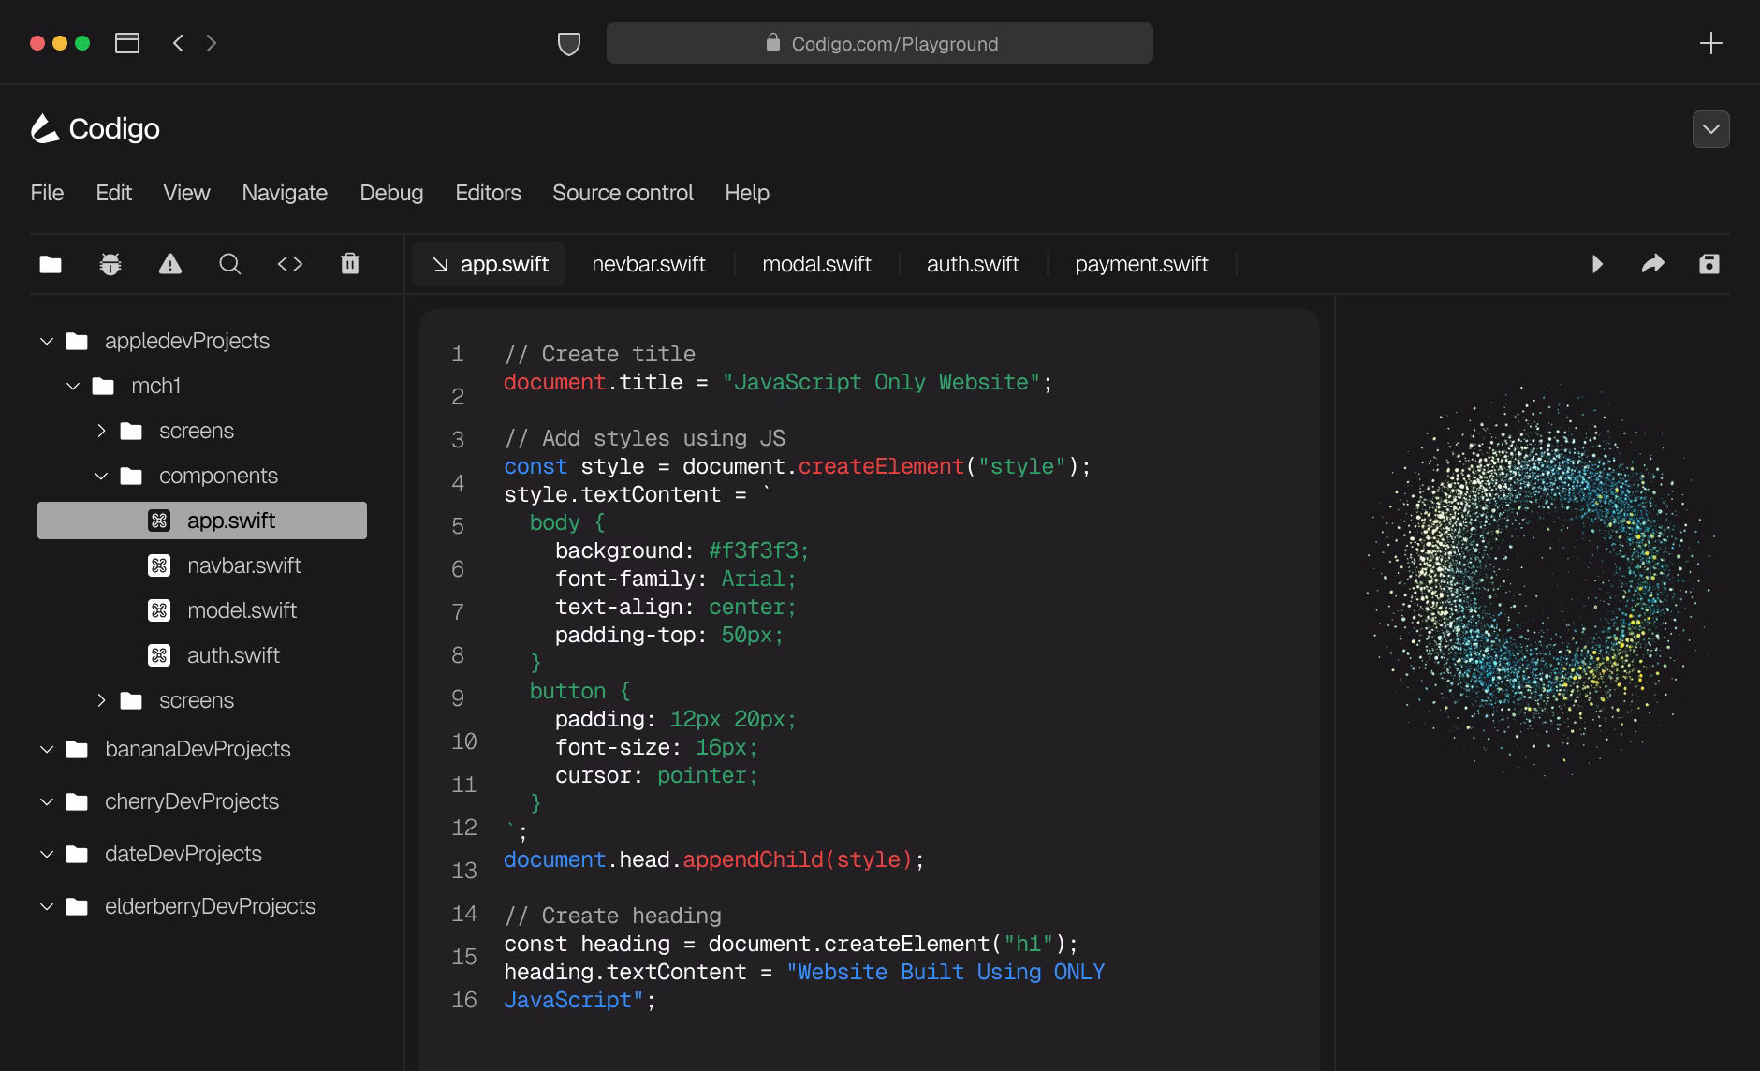Open the dropdown chevron beside Codigo header
The height and width of the screenshot is (1071, 1760).
click(x=1710, y=129)
